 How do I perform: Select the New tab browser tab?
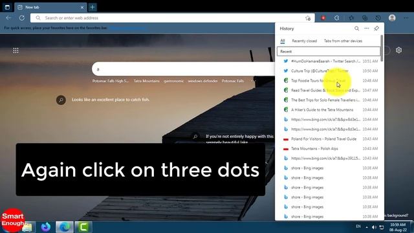coord(50,7)
